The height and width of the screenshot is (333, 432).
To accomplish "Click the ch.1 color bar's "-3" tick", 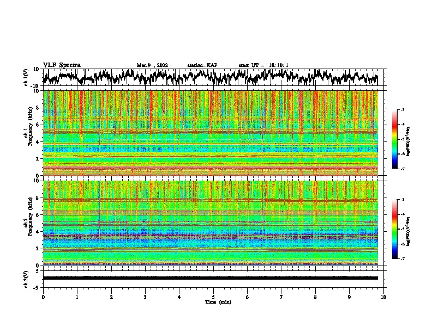I will 403,110.
